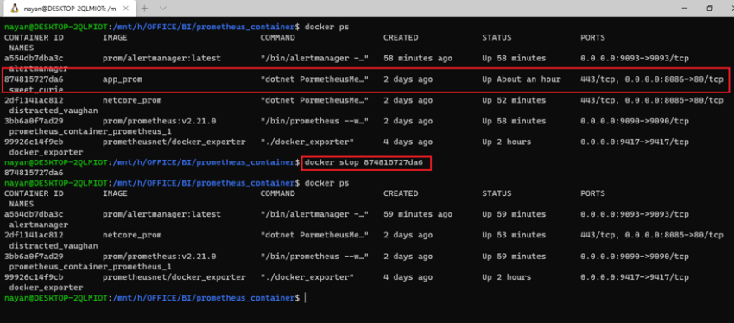Click the 'Up About an hour' status
Image resolution: width=734 pixels, height=323 pixels.
pyautogui.click(x=522, y=79)
